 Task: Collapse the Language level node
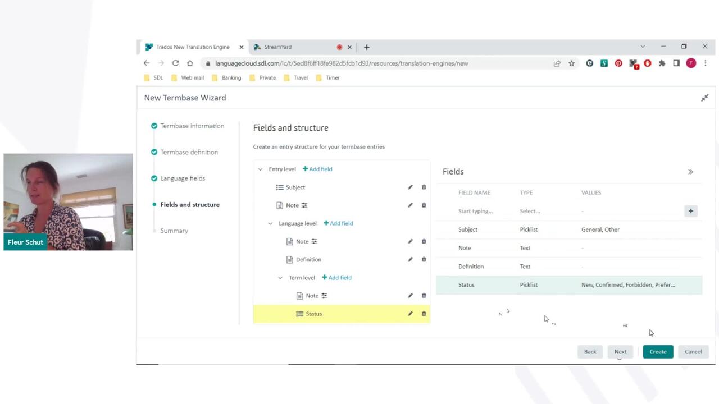point(270,223)
